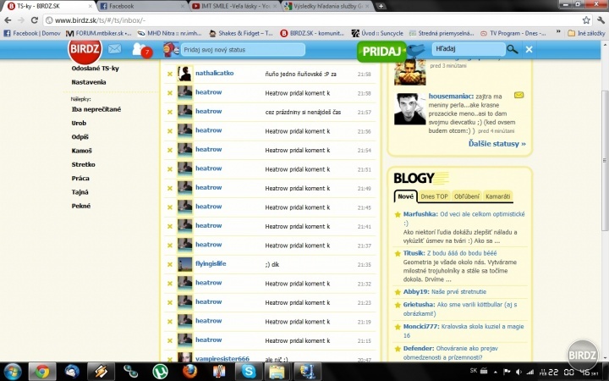Open Firefox from the taskbar
Viewport: 609px width, 381px height.
pyautogui.click(x=189, y=372)
